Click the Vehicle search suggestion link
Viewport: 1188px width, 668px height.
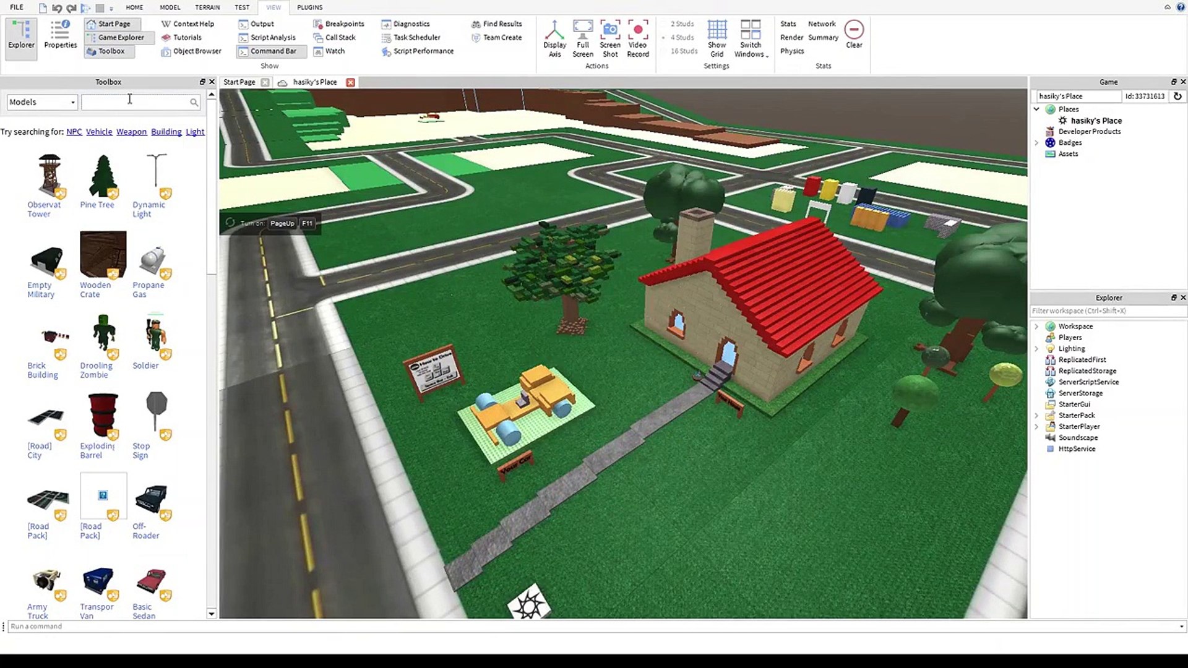point(99,132)
